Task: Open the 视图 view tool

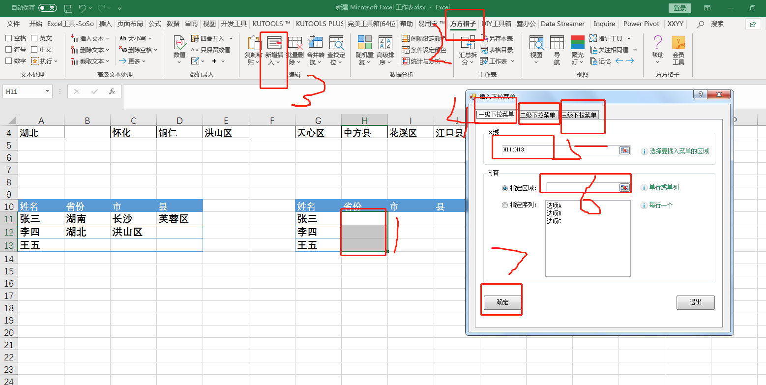Action: click(x=536, y=51)
